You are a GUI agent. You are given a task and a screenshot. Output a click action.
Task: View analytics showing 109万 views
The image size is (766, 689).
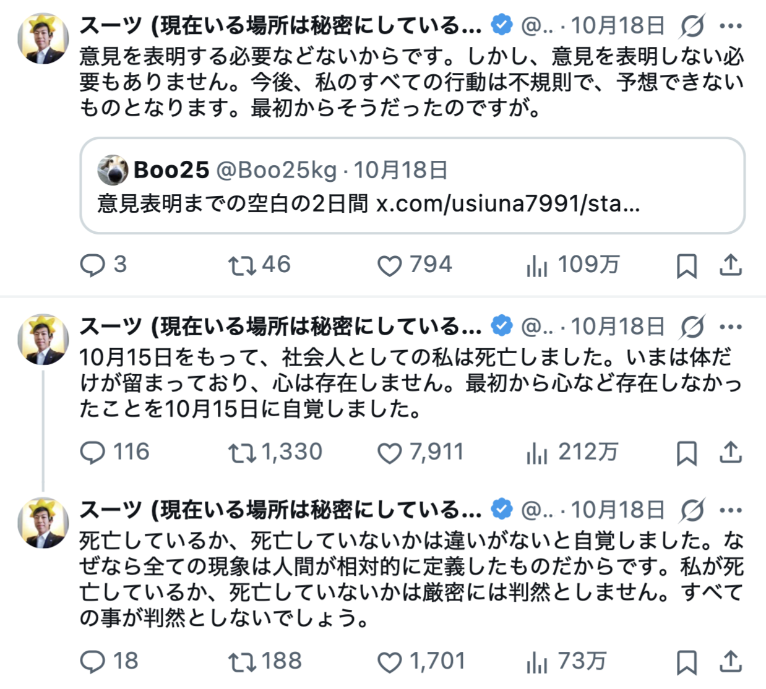pyautogui.click(x=537, y=266)
